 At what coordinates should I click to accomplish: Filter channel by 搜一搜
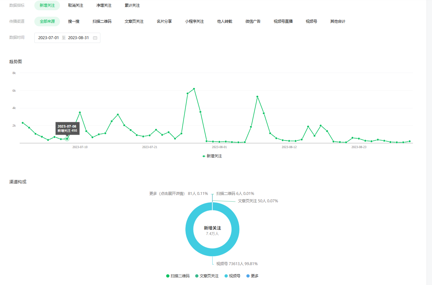[x=74, y=21]
